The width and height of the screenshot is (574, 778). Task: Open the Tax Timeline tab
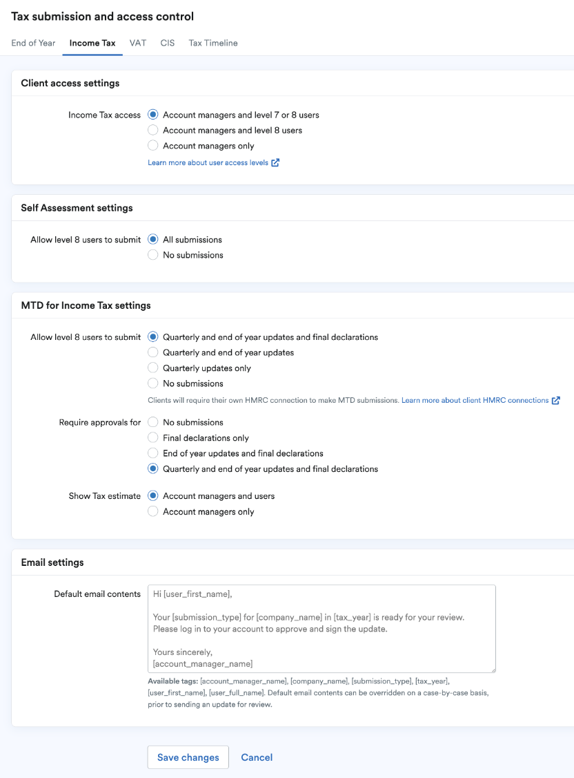click(x=213, y=43)
